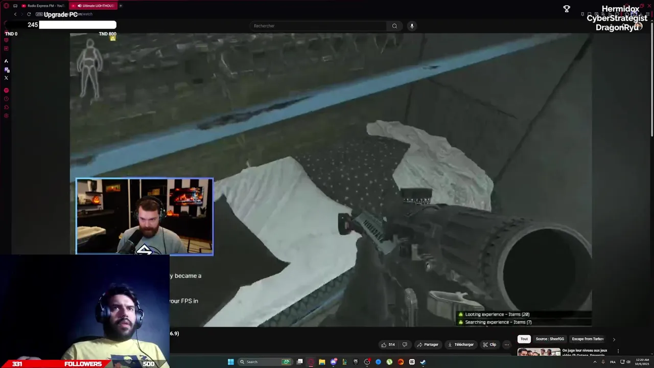Select the Tout filter chip
Viewport: 654px width, 368px height.
(524, 339)
